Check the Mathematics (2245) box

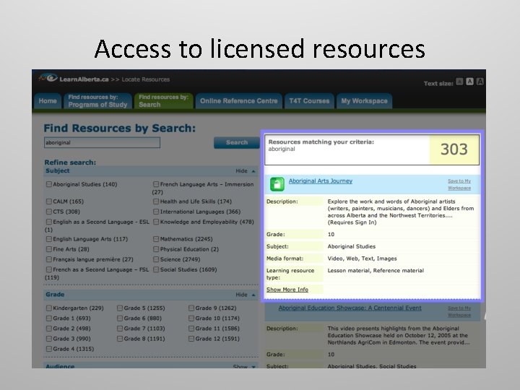156,239
